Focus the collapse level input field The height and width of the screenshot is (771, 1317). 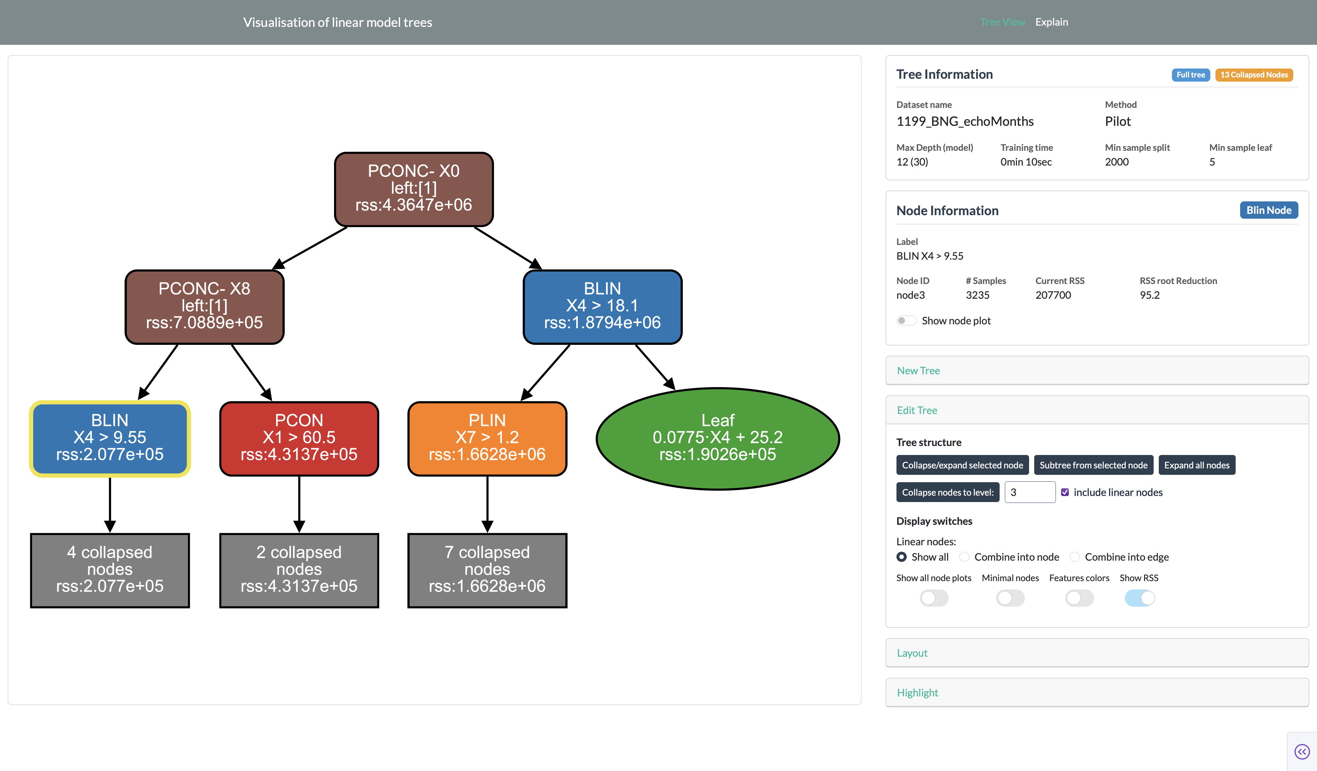pyautogui.click(x=1030, y=492)
